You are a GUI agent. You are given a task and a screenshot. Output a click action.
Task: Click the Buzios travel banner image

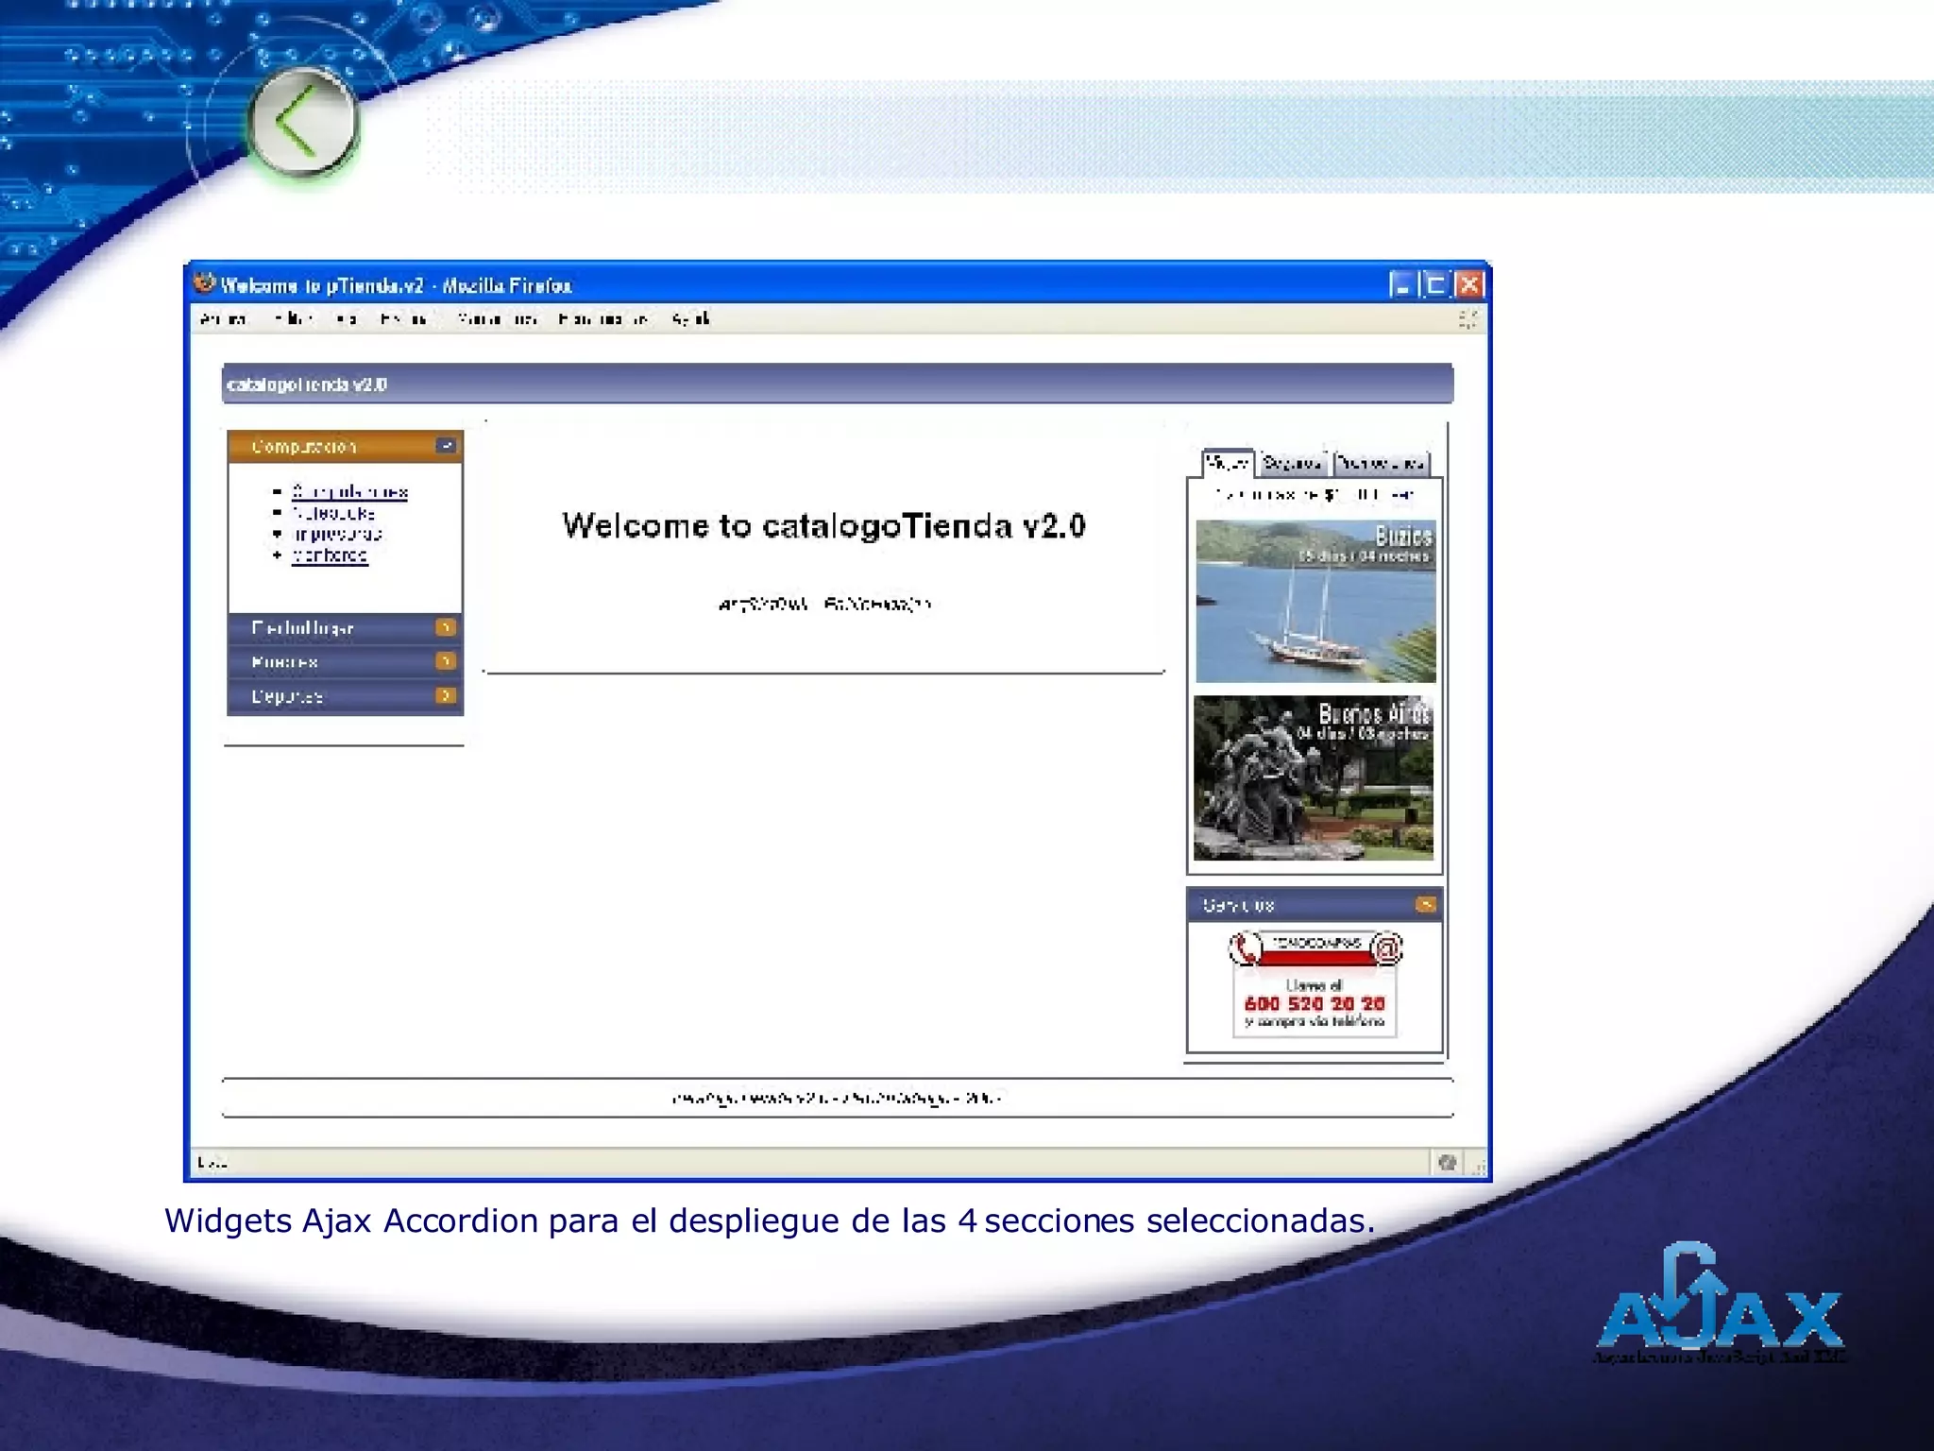pyautogui.click(x=1315, y=601)
